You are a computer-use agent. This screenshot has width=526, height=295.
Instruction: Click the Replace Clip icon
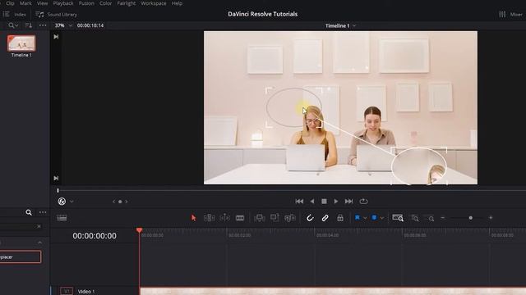coord(290,218)
